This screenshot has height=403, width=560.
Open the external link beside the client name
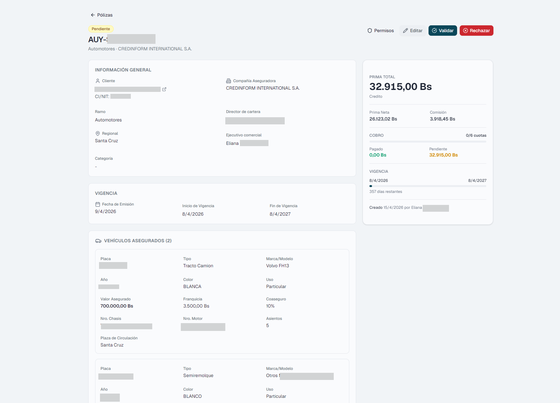tap(164, 89)
